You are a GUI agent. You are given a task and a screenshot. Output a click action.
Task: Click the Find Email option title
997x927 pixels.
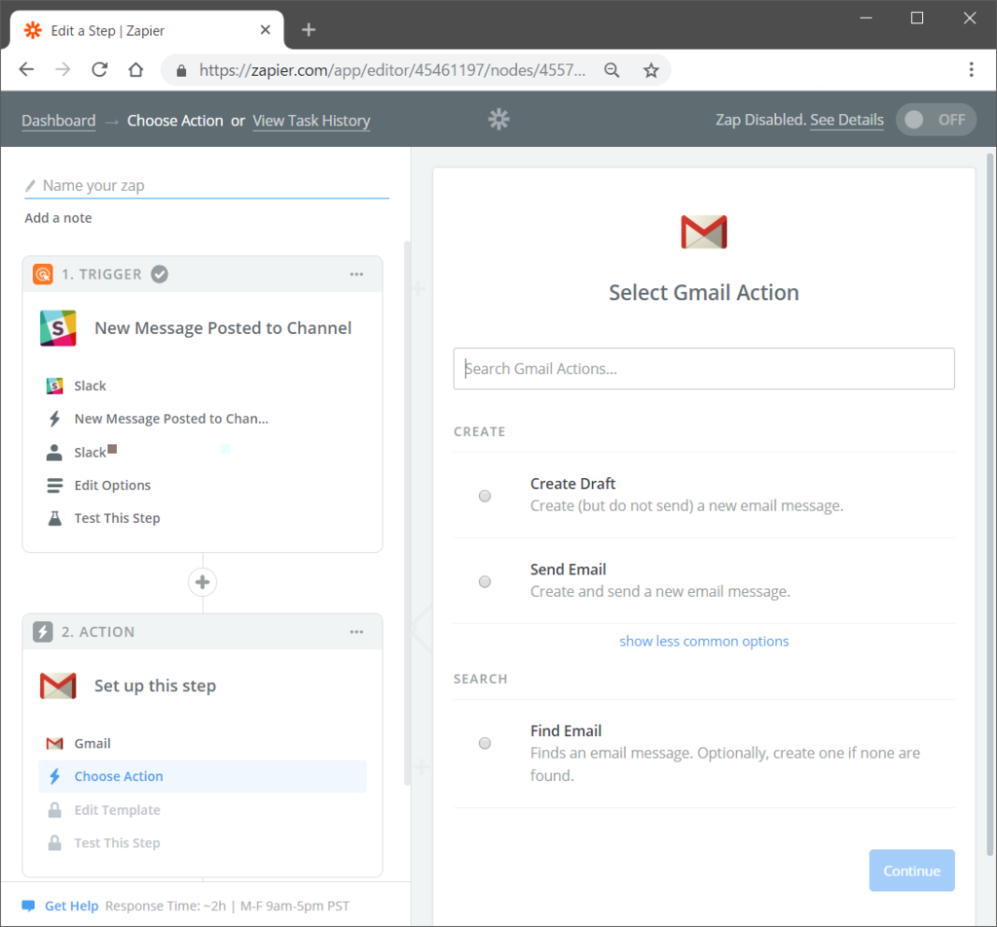click(x=566, y=731)
